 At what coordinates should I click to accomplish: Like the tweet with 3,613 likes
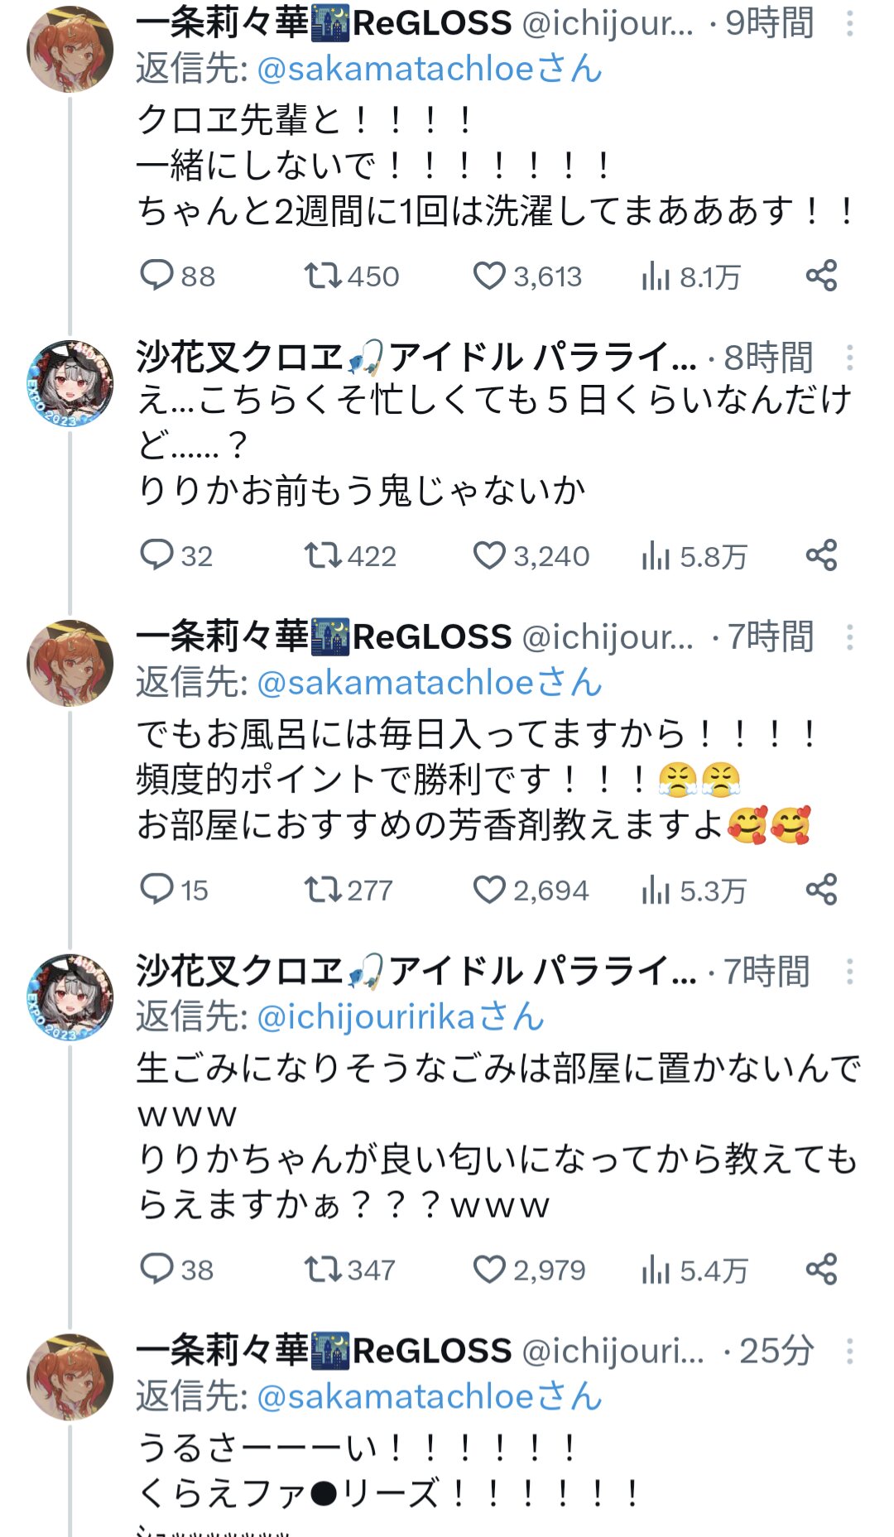[489, 276]
